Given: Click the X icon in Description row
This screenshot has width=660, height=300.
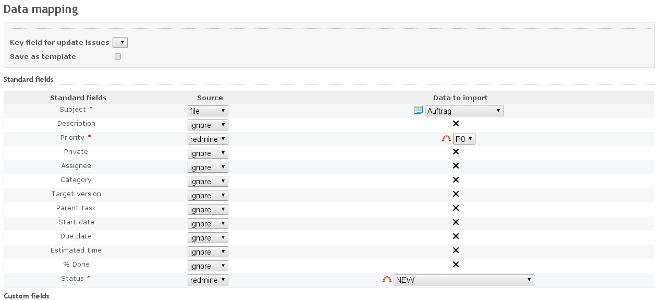Looking at the screenshot, I should [456, 124].
